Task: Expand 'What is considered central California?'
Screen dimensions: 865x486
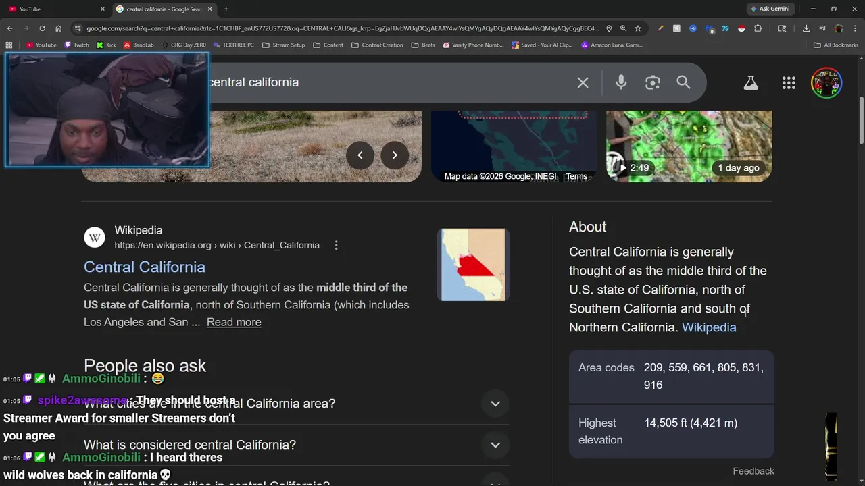Action: [296, 445]
